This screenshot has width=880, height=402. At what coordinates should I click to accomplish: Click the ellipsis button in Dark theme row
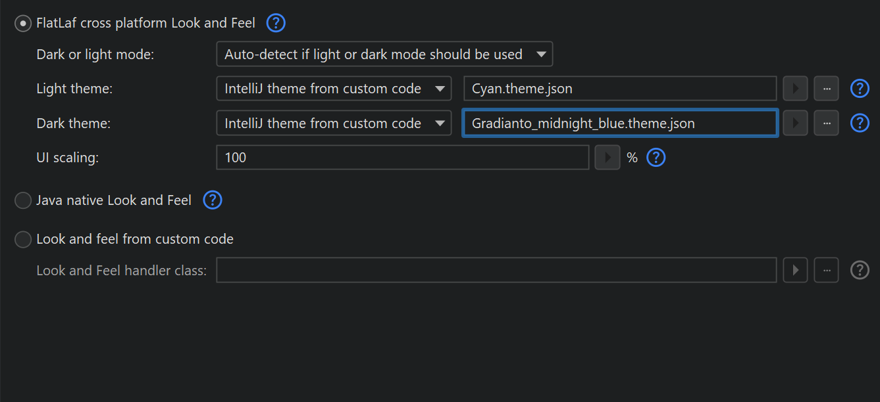826,123
